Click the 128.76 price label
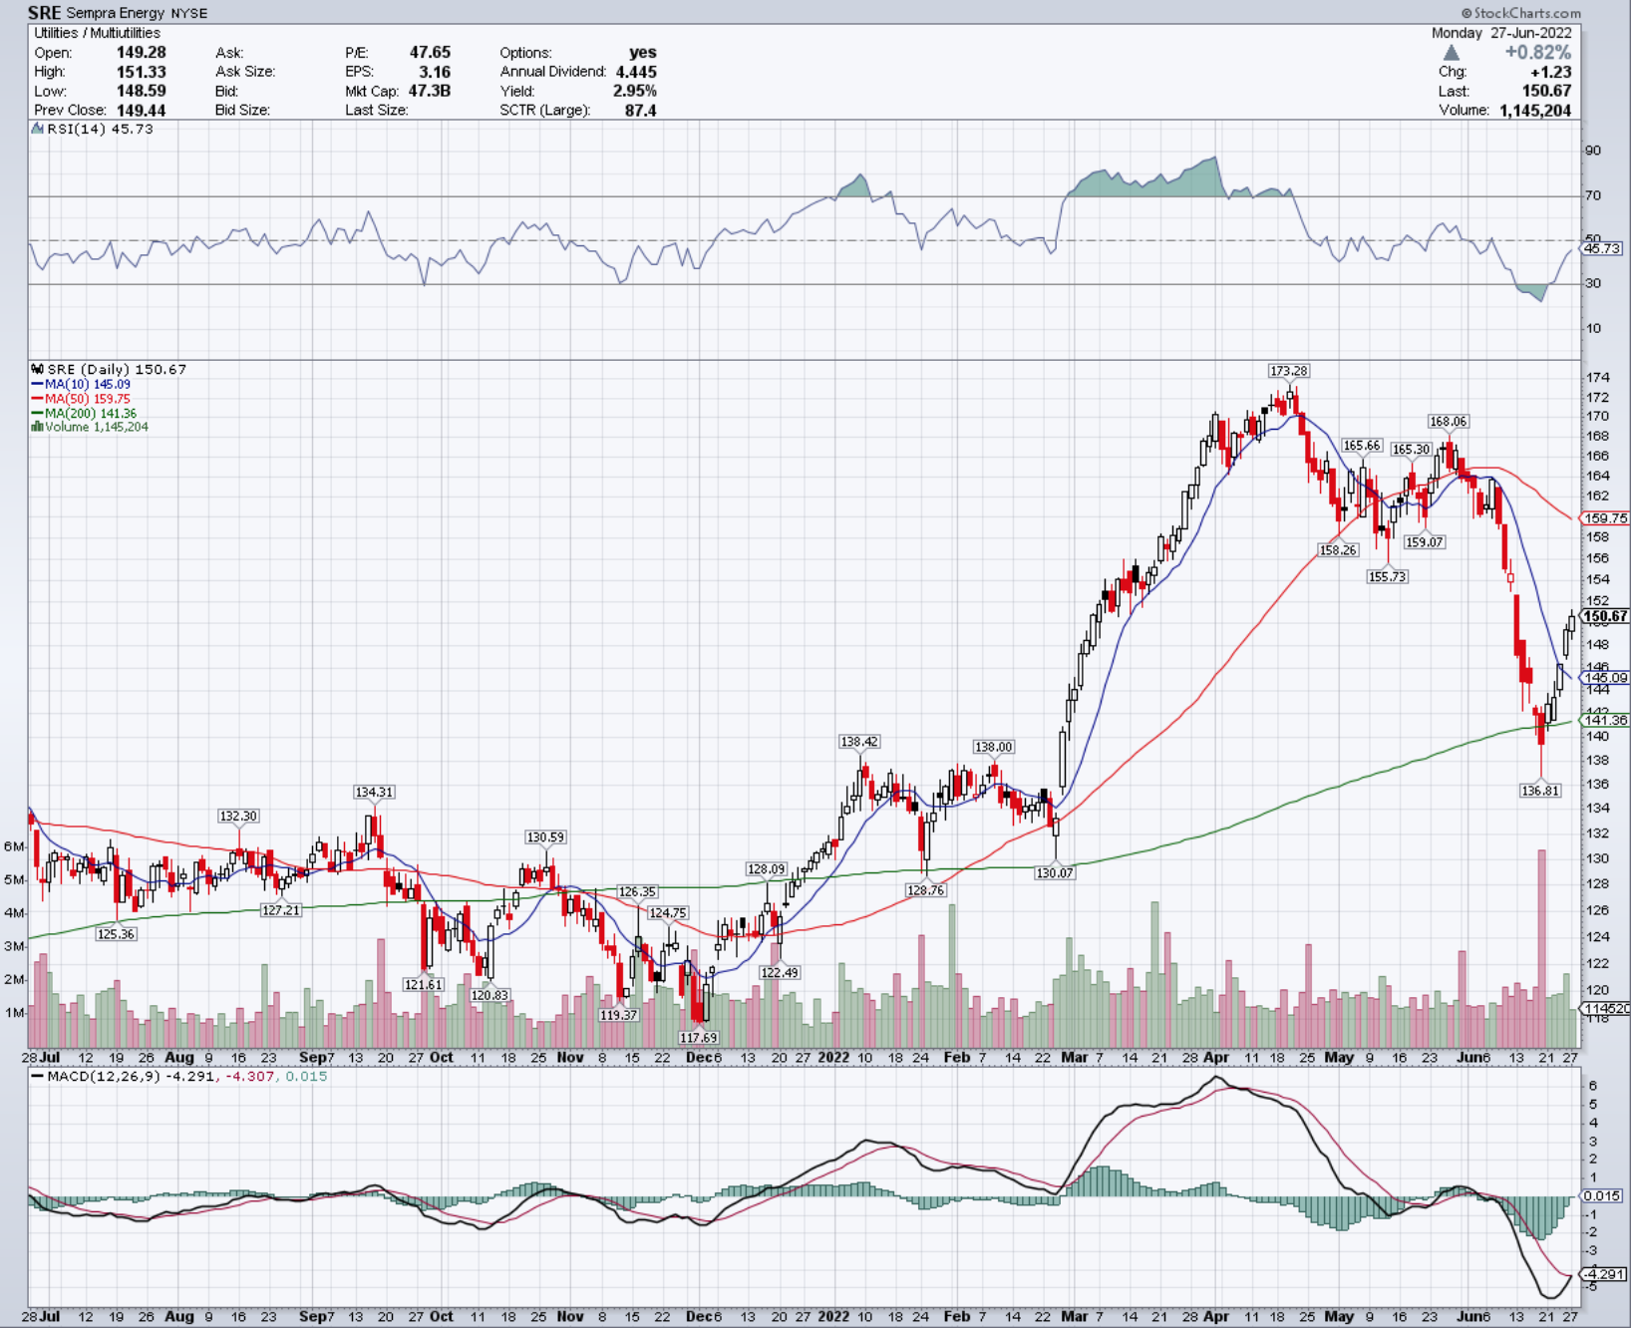The width and height of the screenshot is (1631, 1328). point(925,890)
